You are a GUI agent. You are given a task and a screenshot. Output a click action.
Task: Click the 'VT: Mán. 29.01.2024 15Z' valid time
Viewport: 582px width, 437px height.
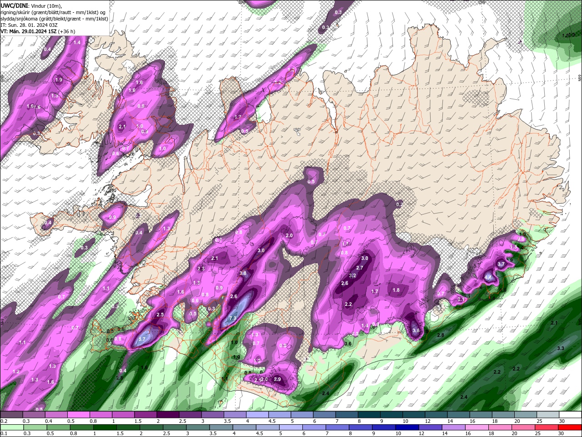(x=28, y=31)
